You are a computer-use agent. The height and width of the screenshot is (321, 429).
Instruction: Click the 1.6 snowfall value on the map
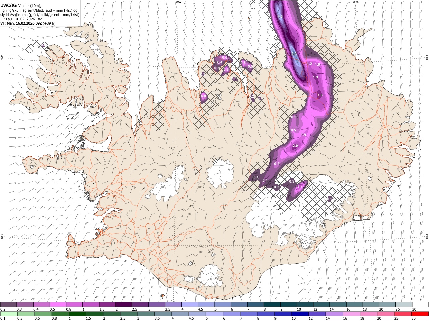(320, 95)
